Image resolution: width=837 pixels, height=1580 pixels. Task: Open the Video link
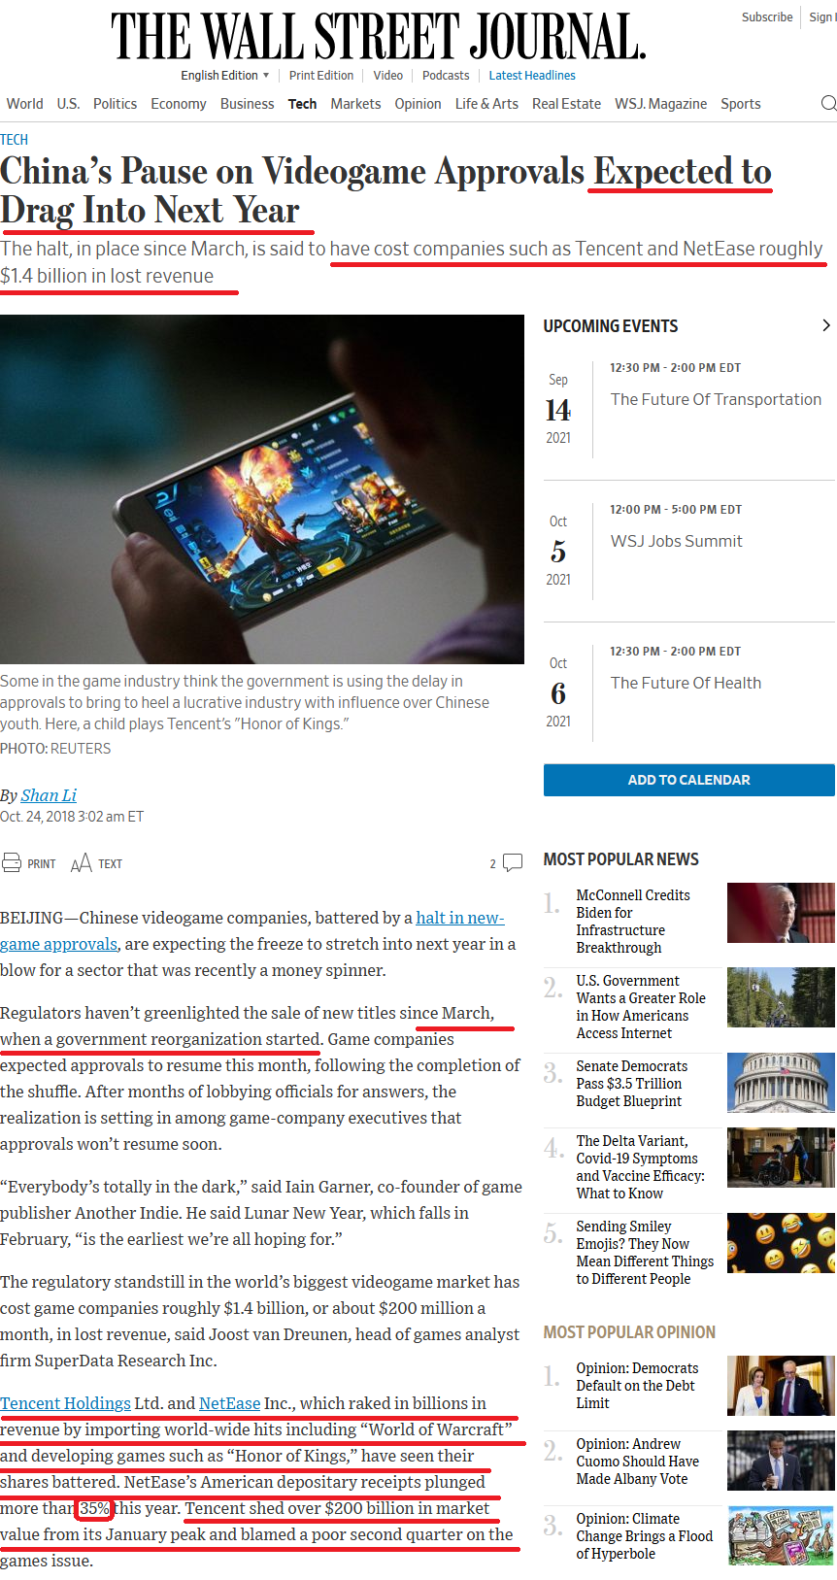387,75
